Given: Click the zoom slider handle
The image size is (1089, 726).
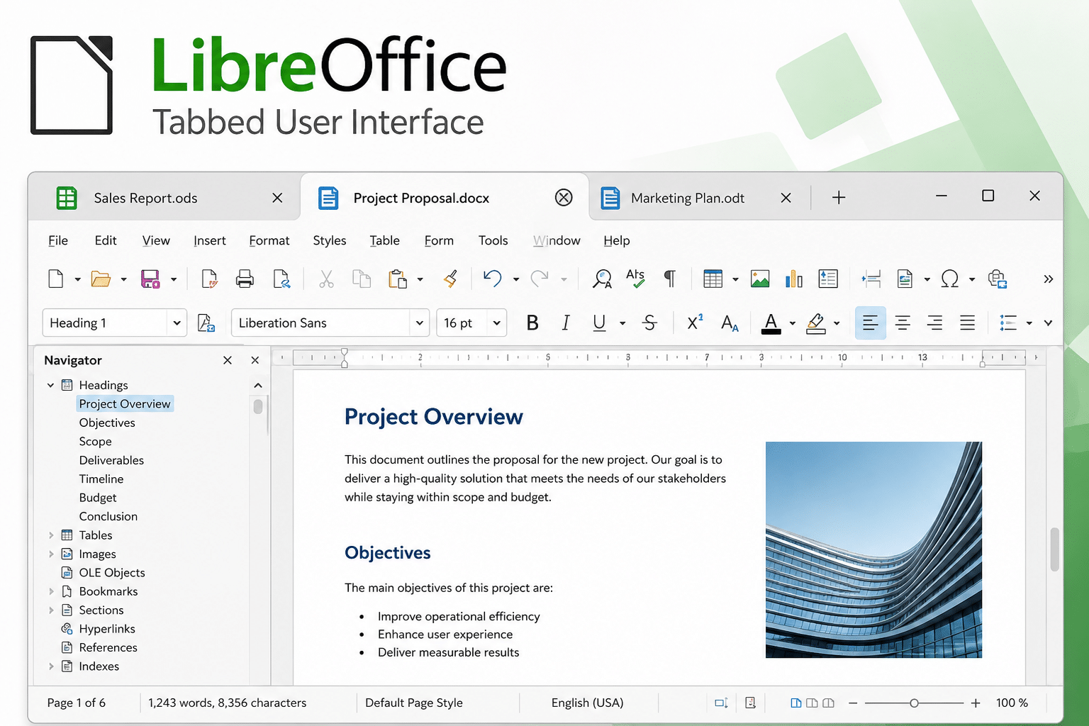Looking at the screenshot, I should [x=914, y=703].
